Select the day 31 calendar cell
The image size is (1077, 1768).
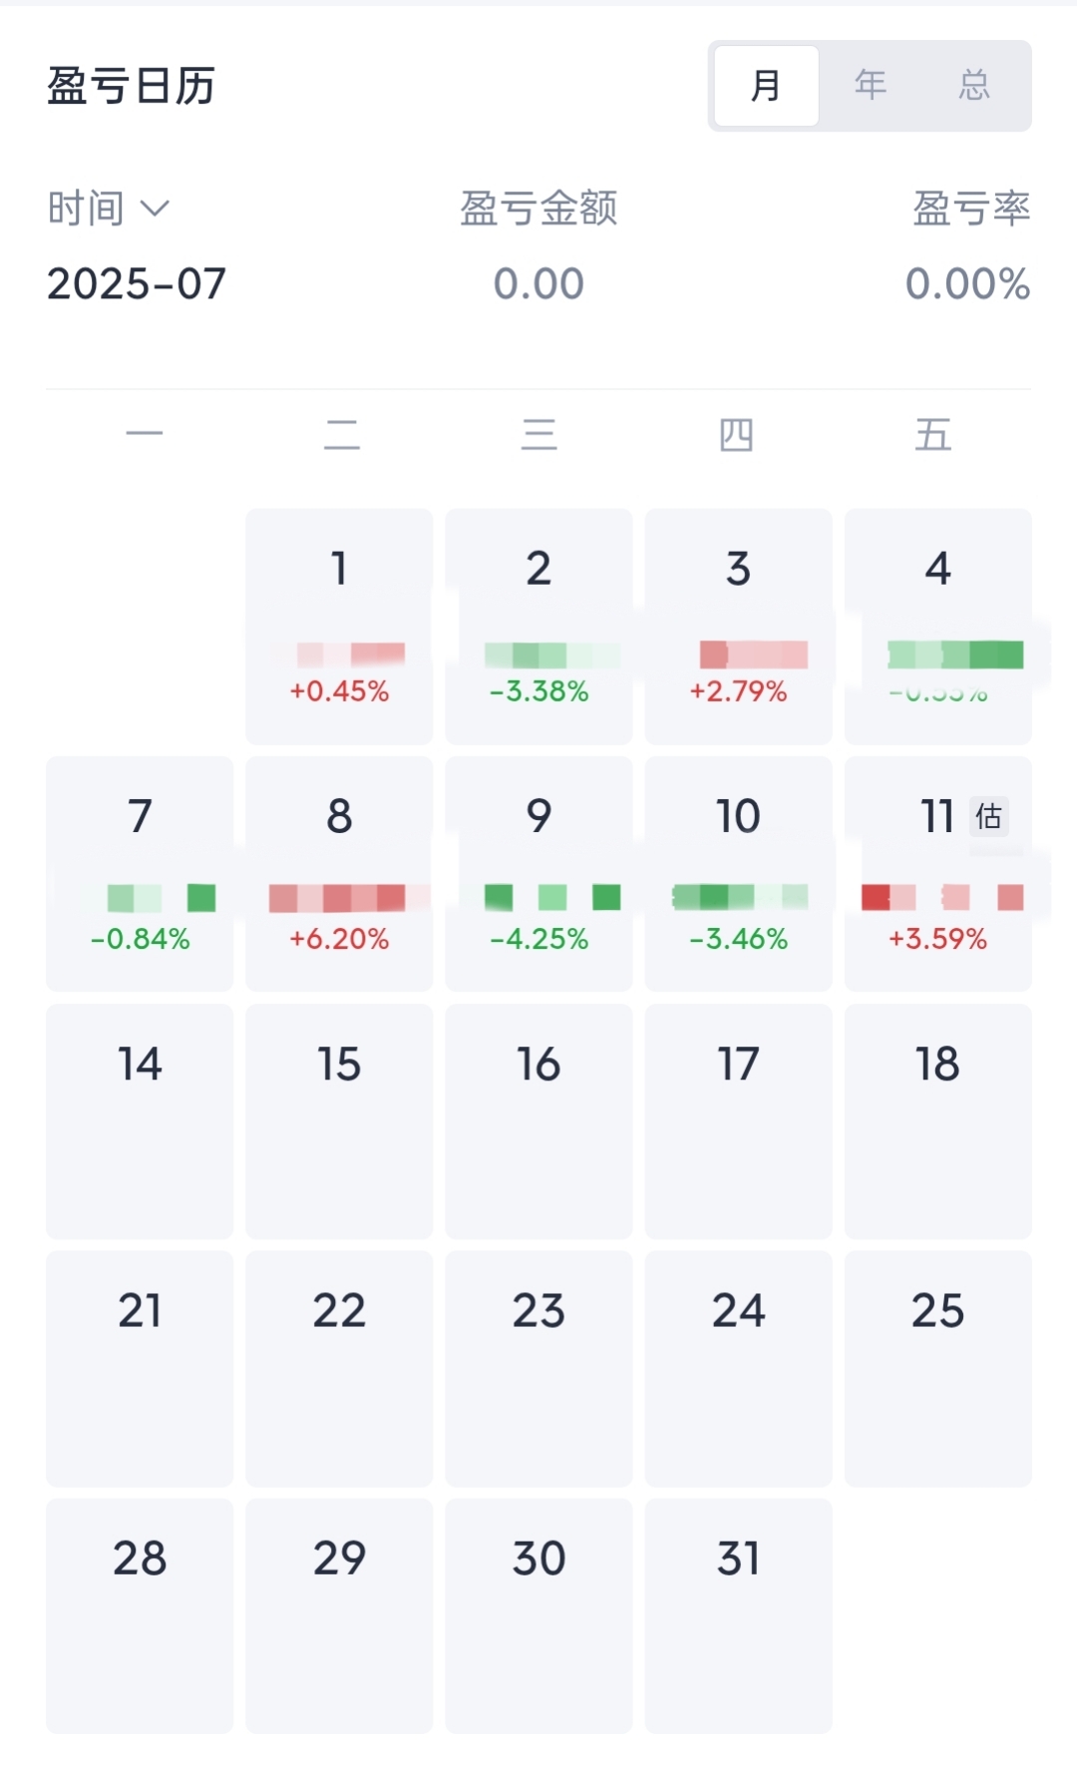(738, 1615)
